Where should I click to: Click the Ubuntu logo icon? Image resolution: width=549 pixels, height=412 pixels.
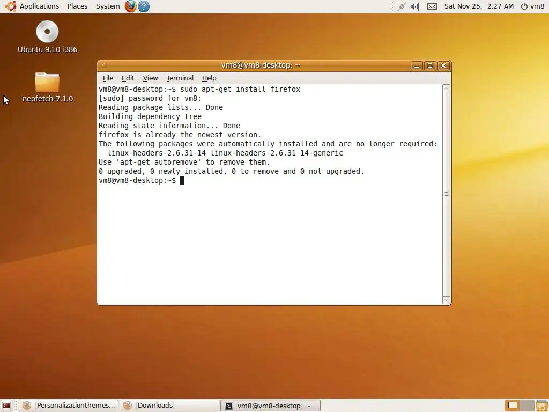pos(10,6)
